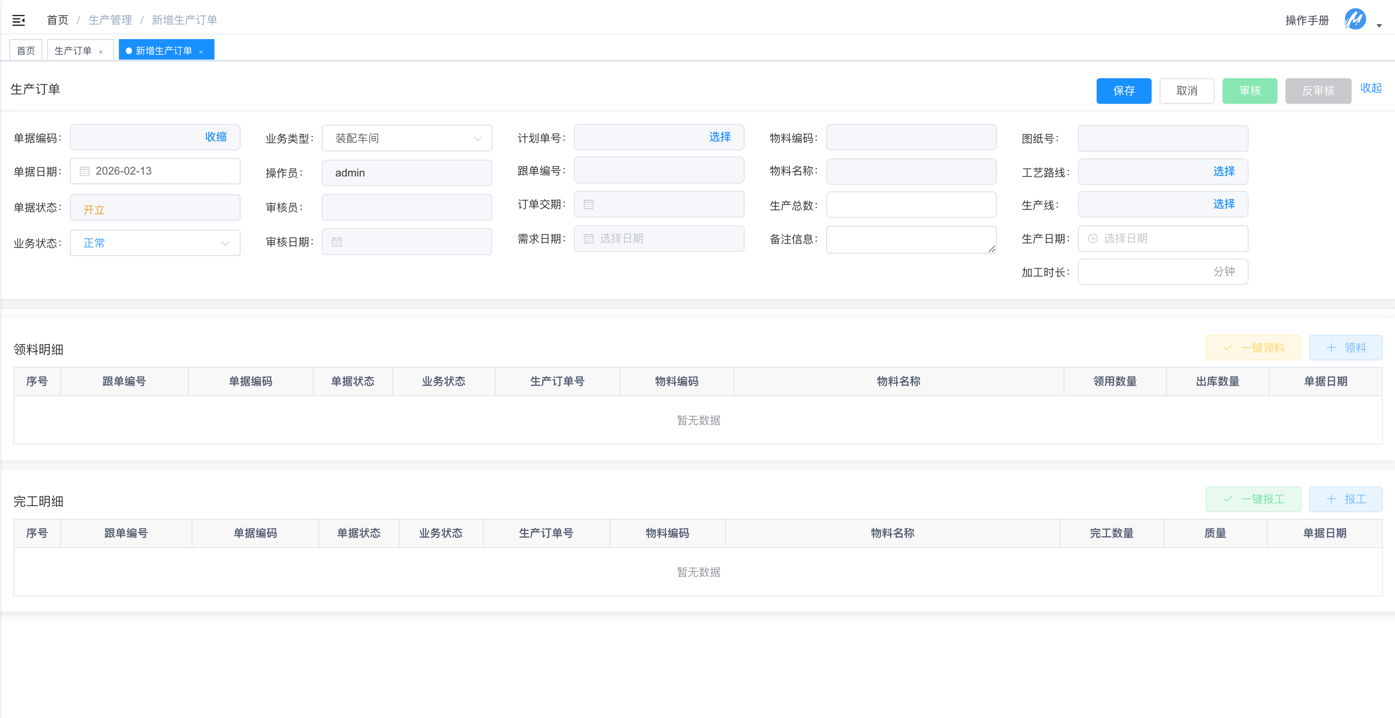
Task: Click the 保存 button
Action: [x=1123, y=91]
